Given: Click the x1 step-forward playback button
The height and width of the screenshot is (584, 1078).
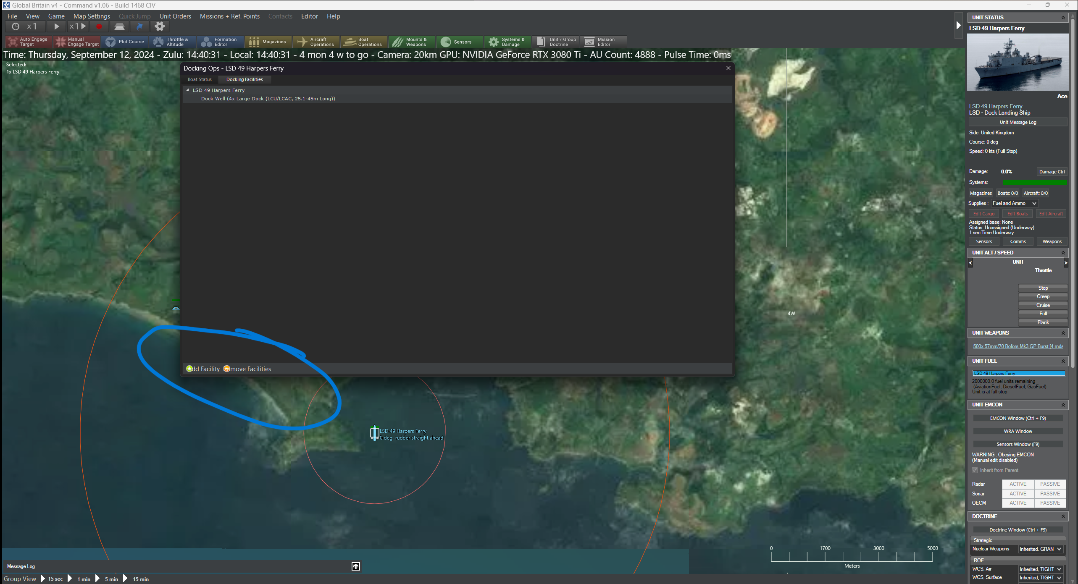Looking at the screenshot, I should coord(78,26).
